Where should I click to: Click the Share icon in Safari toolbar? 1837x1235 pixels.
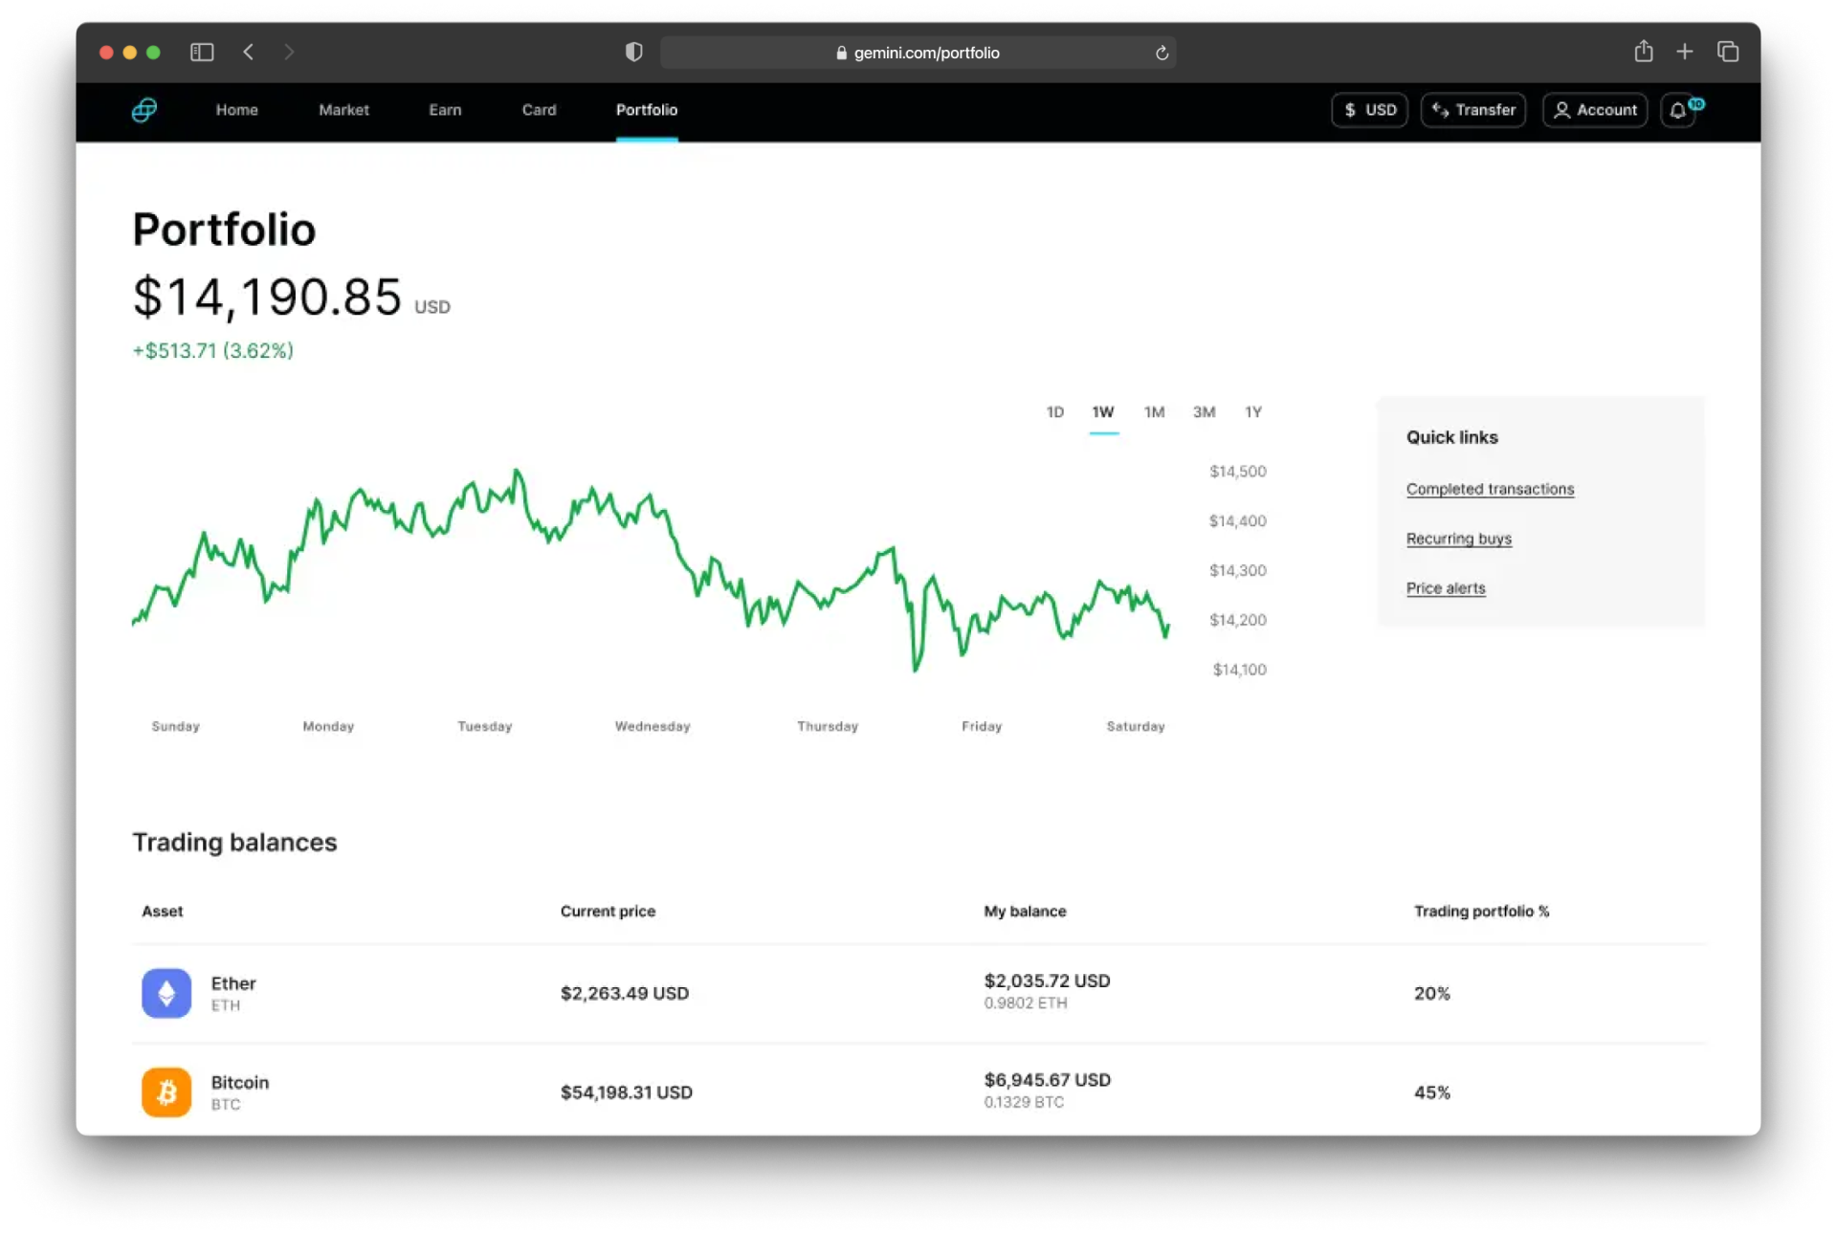click(1643, 52)
